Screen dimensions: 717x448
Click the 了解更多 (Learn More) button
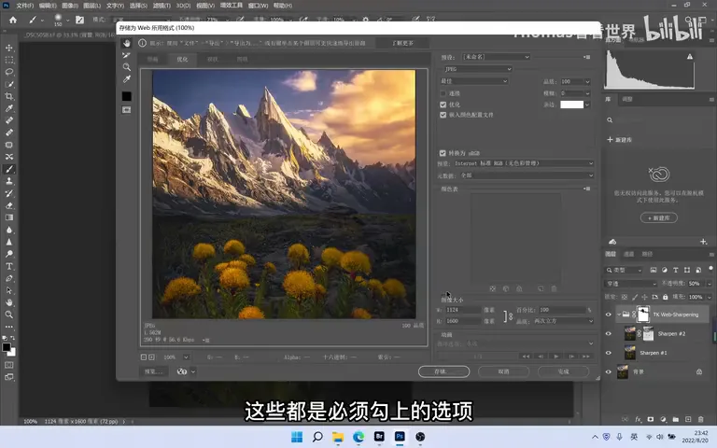click(402, 43)
